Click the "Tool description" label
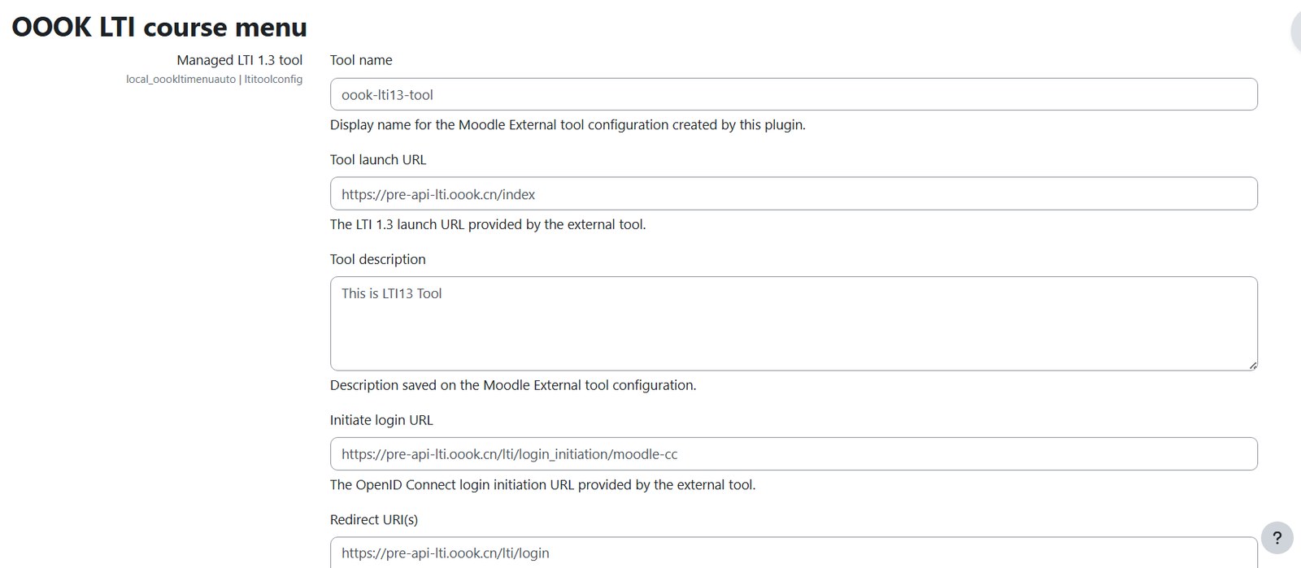1301x568 pixels. (x=378, y=259)
